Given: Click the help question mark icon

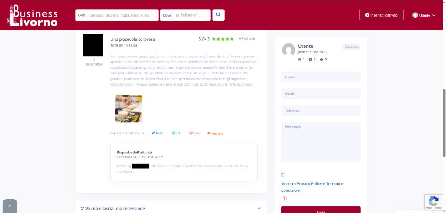Looking at the screenshot, I should [x=284, y=199].
